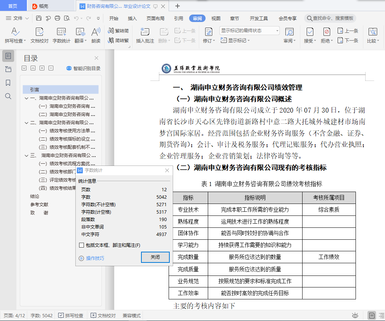
Task: Switch to the 引用 ribbon tab
Action: click(178, 18)
